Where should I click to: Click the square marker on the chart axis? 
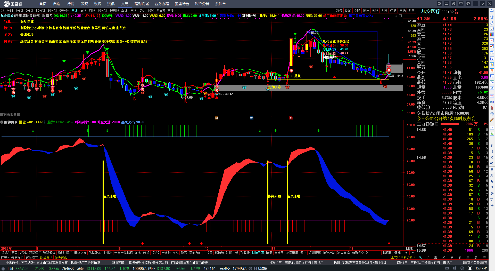(x=216, y=118)
